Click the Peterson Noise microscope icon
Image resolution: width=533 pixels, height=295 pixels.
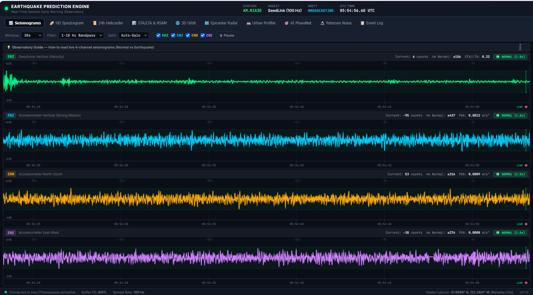pos(322,23)
